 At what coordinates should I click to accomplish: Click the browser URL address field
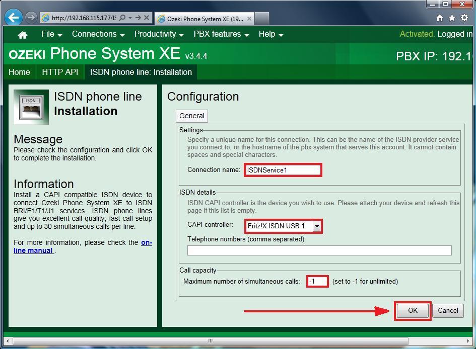tap(84, 18)
